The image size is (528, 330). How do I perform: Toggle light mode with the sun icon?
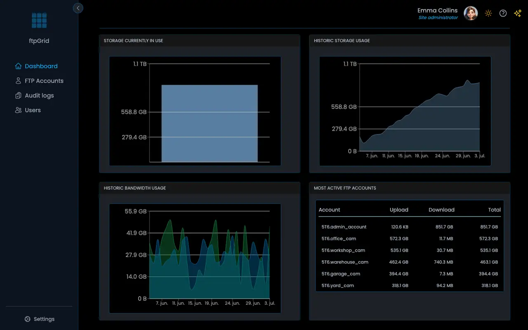(x=488, y=13)
